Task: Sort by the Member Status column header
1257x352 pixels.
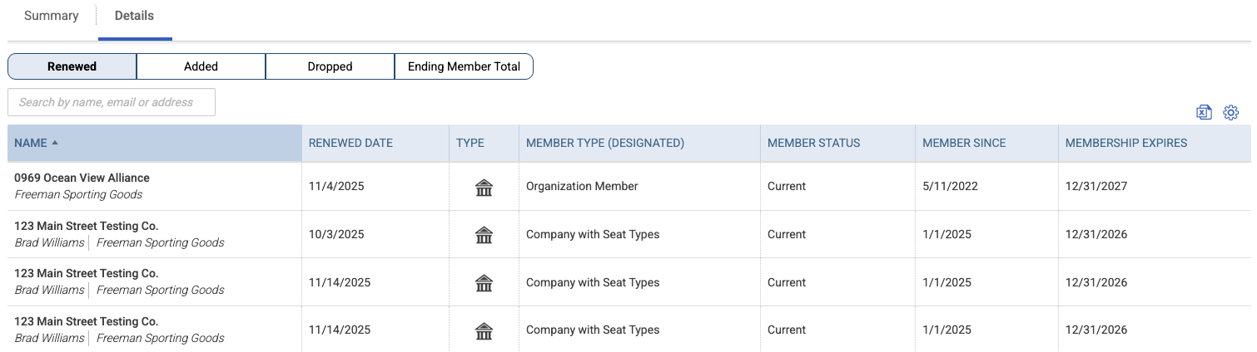Action: (x=814, y=143)
